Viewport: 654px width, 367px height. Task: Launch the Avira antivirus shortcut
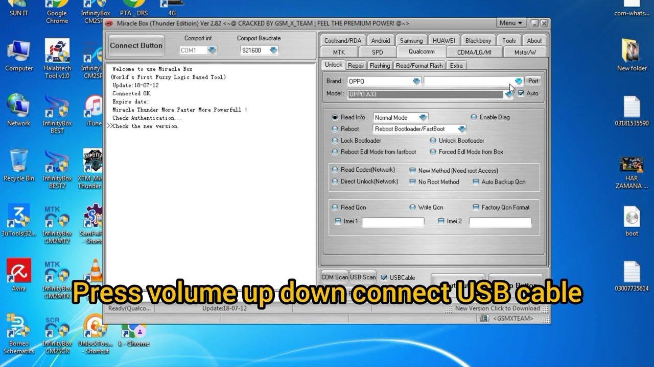point(19,275)
